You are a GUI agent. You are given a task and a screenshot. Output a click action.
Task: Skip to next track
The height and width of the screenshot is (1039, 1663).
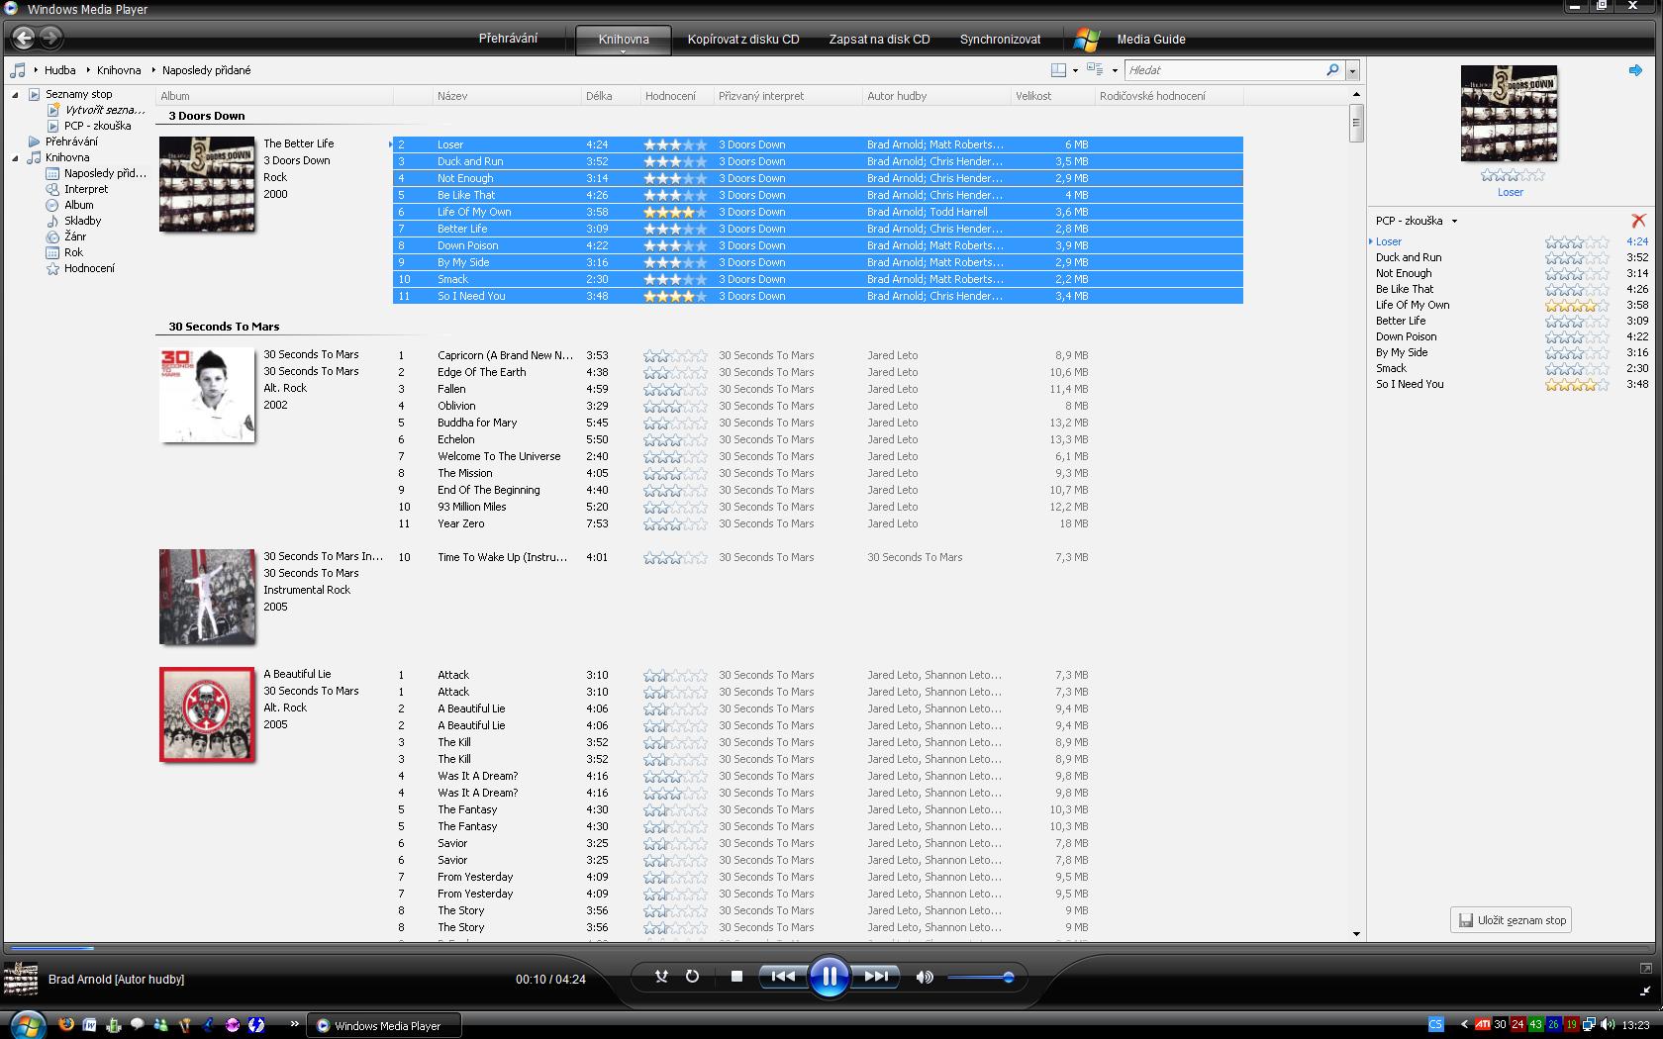pos(876,977)
